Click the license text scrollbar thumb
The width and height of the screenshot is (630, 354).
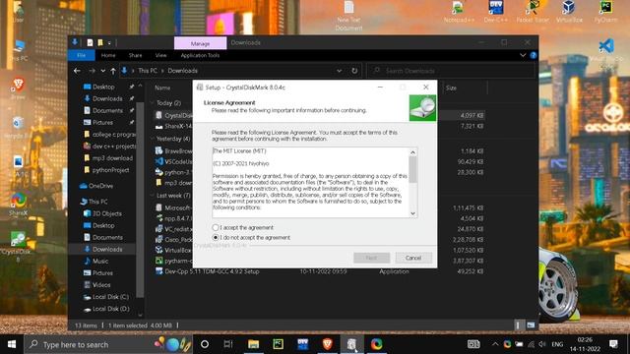click(412, 170)
